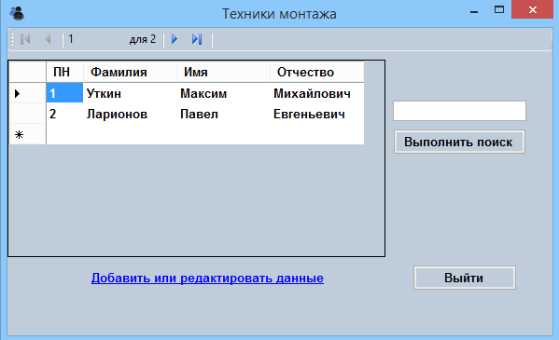The image size is (559, 340).
Task: Click the new row asterisk header
Action: (x=27, y=134)
